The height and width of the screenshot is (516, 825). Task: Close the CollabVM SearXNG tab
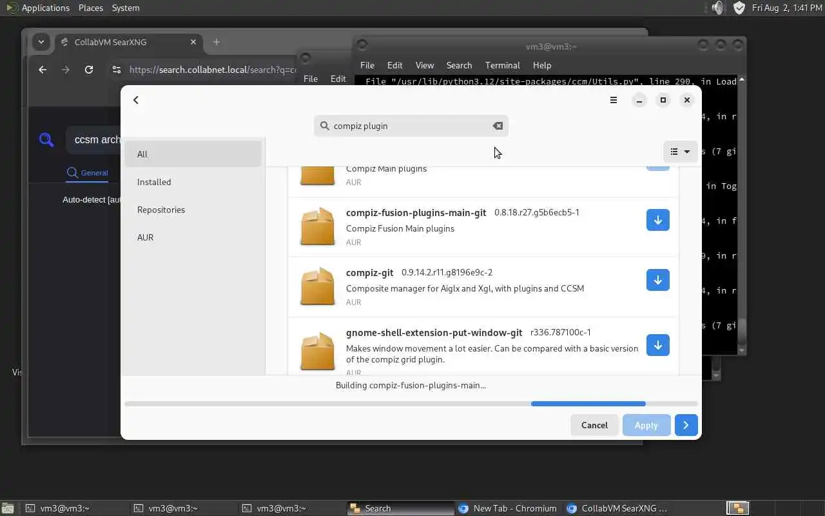click(193, 42)
